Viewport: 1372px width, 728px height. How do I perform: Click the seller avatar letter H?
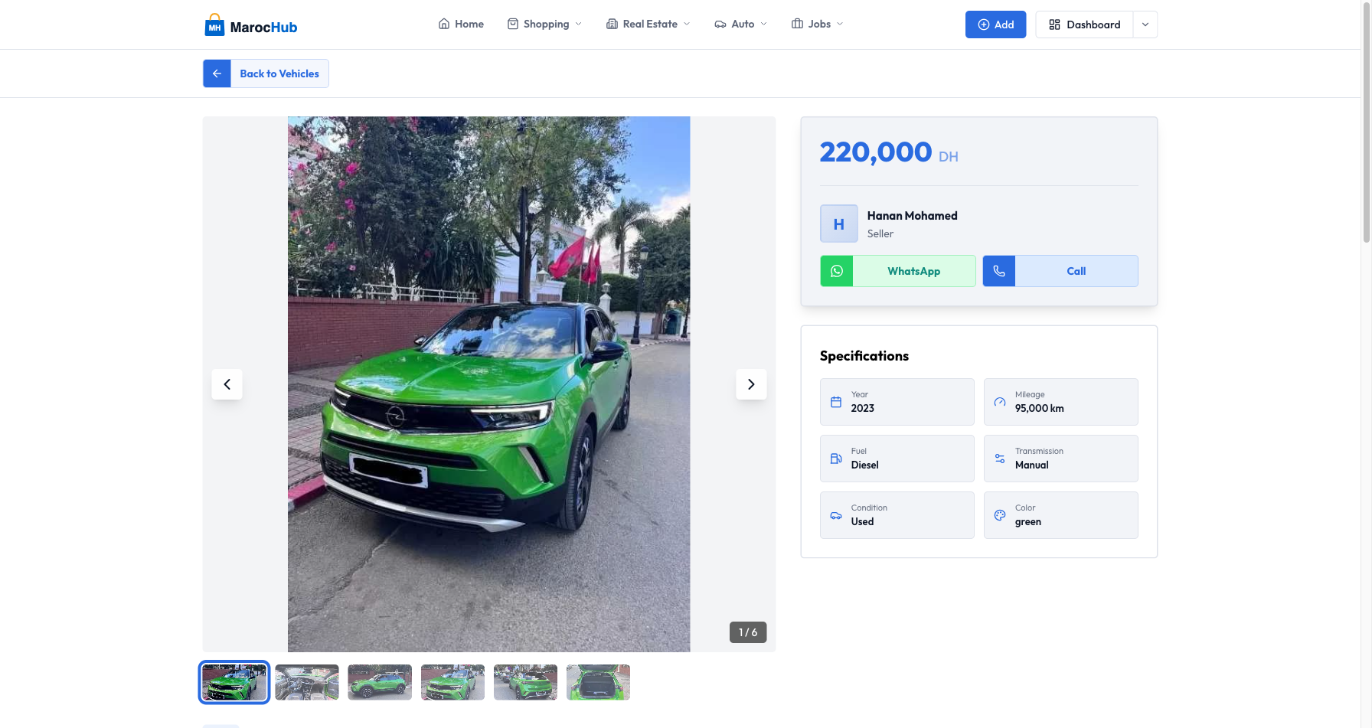click(838, 224)
